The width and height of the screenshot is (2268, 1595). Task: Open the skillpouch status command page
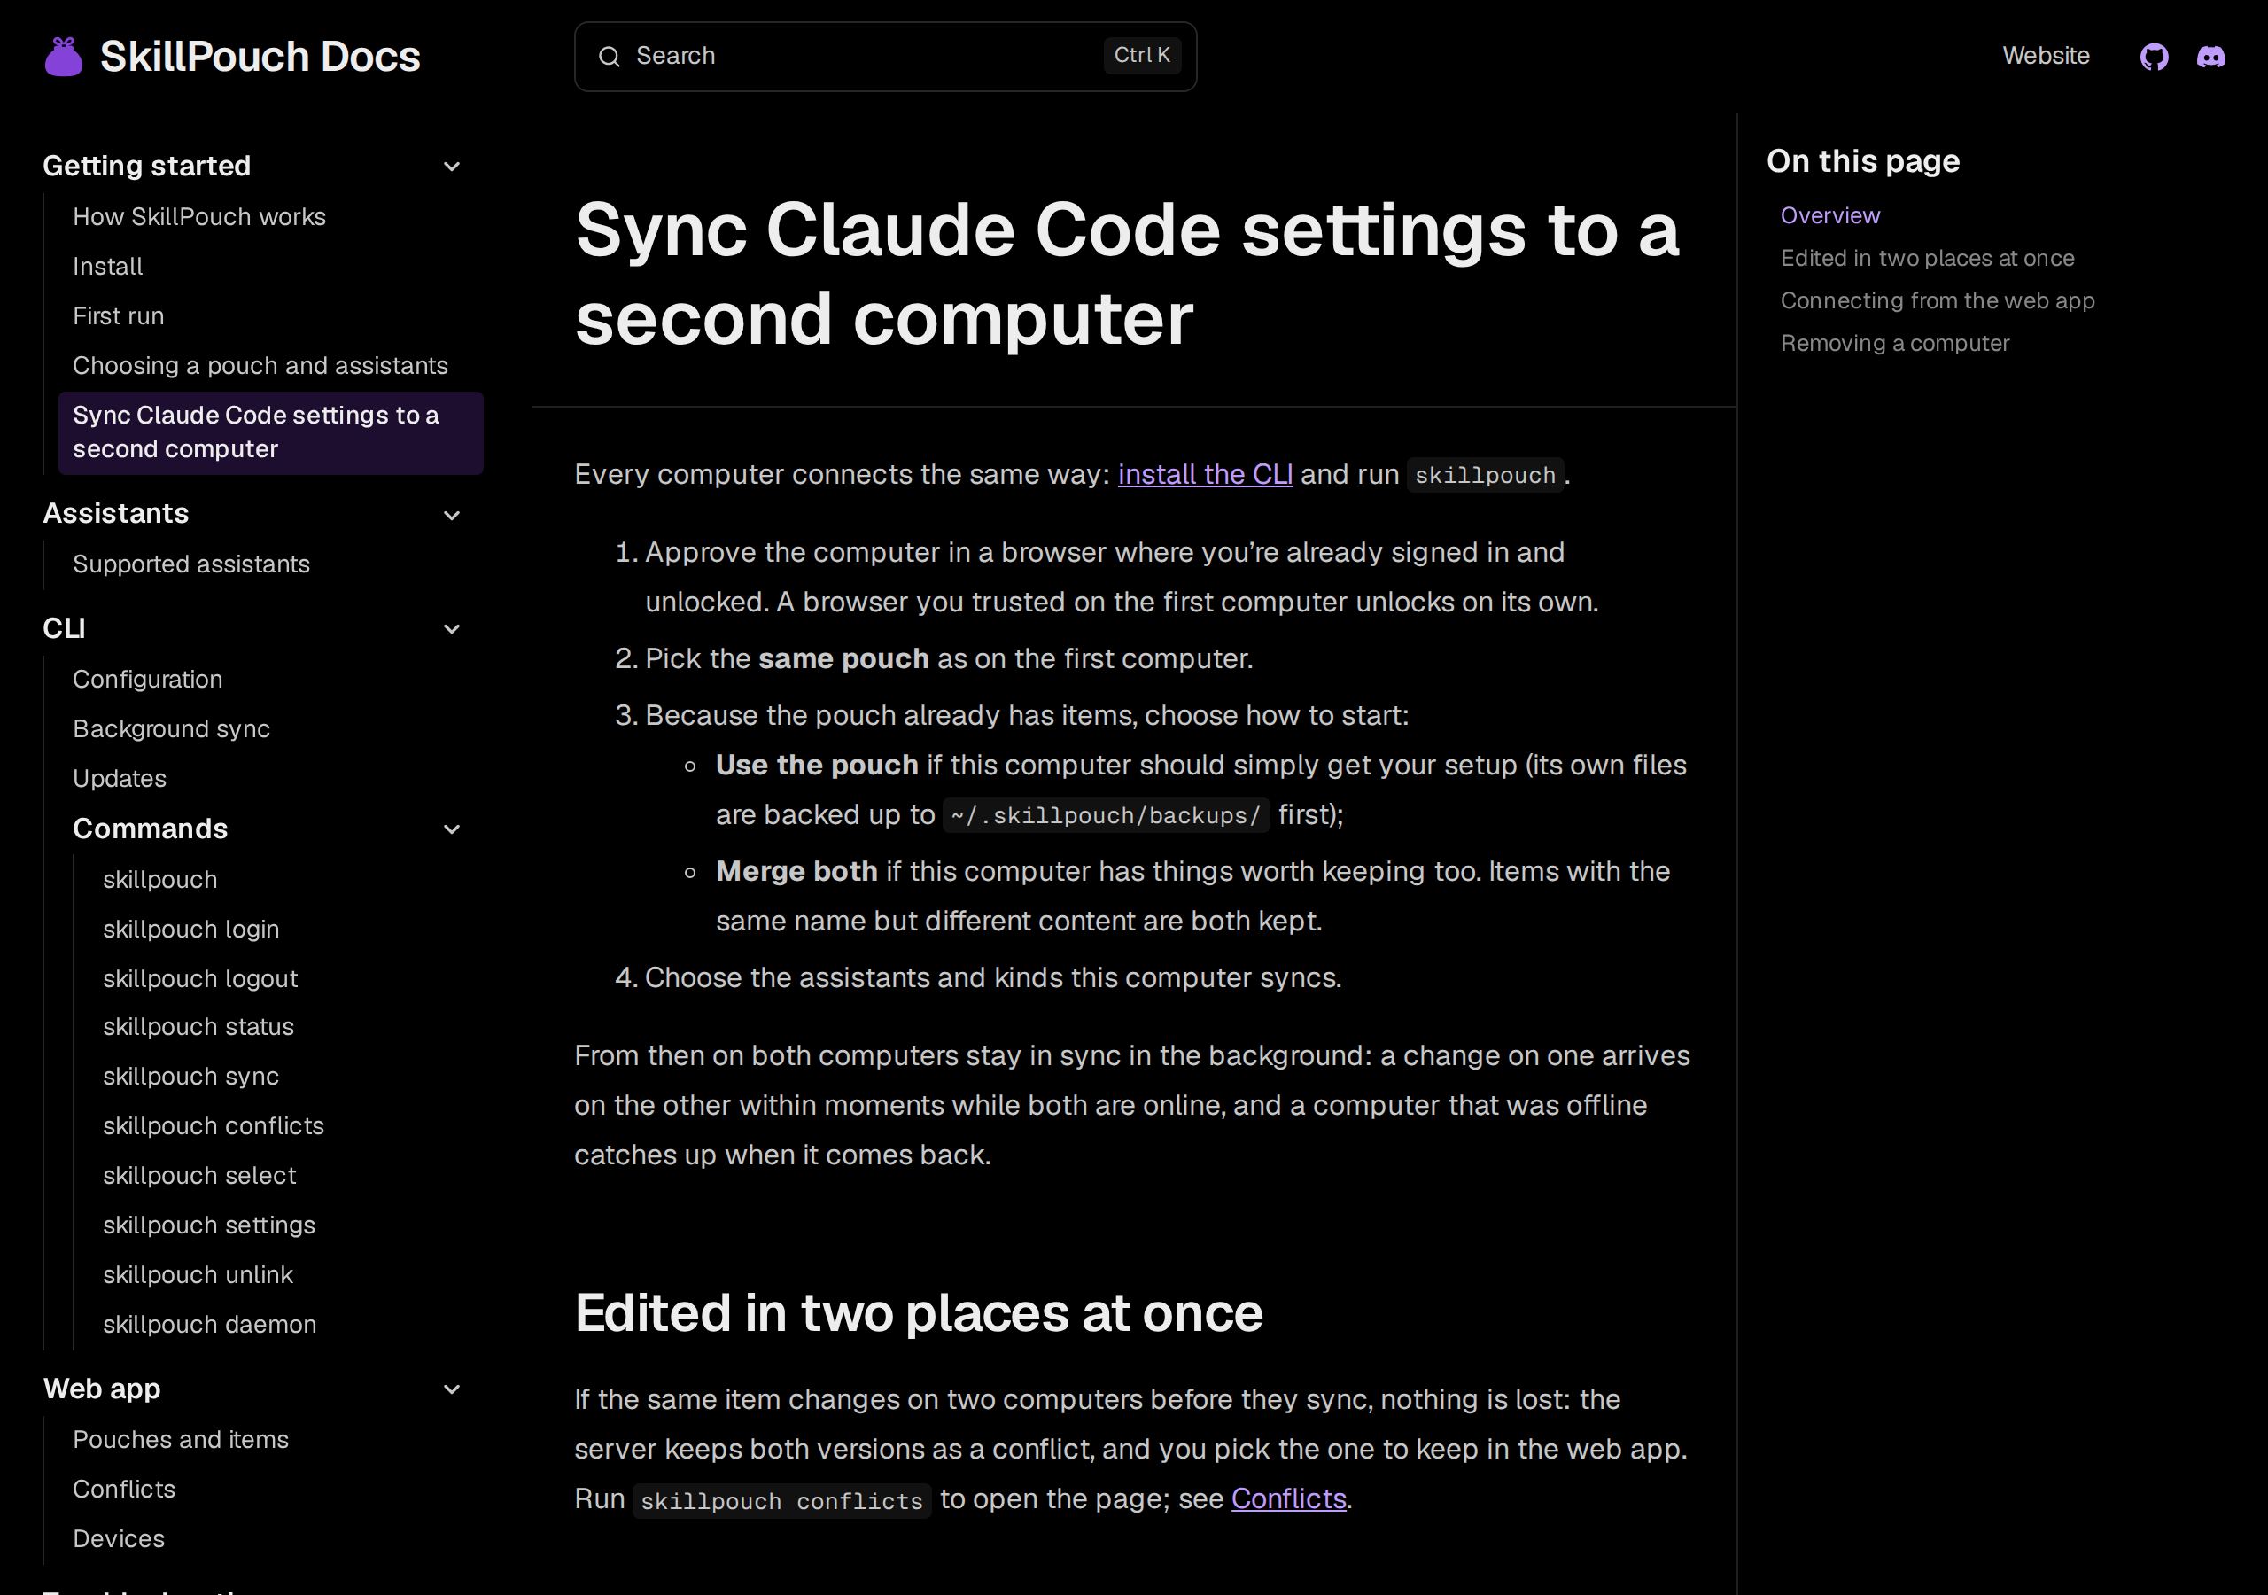[198, 1027]
